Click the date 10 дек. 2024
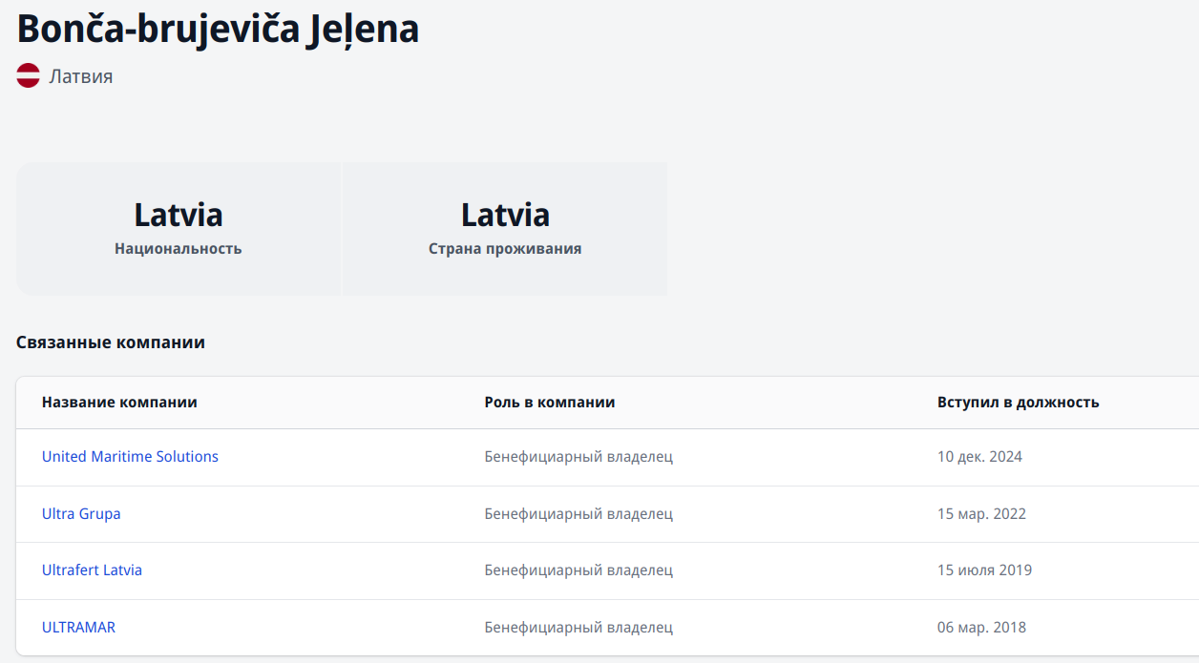Image resolution: width=1199 pixels, height=663 pixels. 979,457
